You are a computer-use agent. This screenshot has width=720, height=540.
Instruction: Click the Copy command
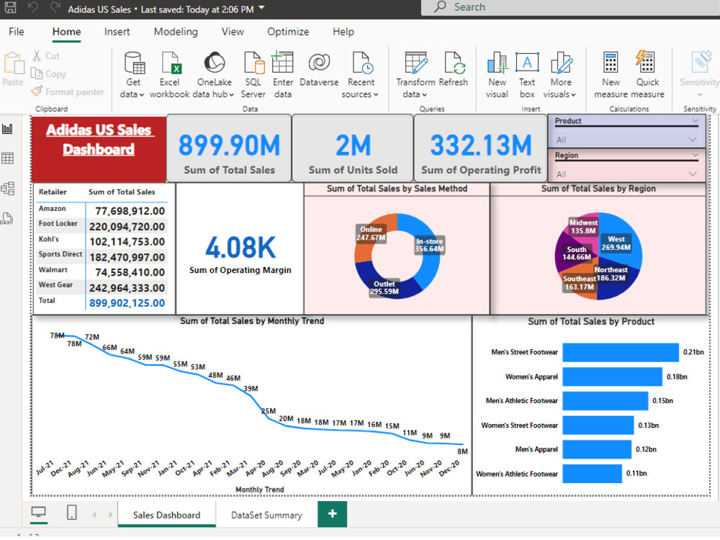point(48,73)
